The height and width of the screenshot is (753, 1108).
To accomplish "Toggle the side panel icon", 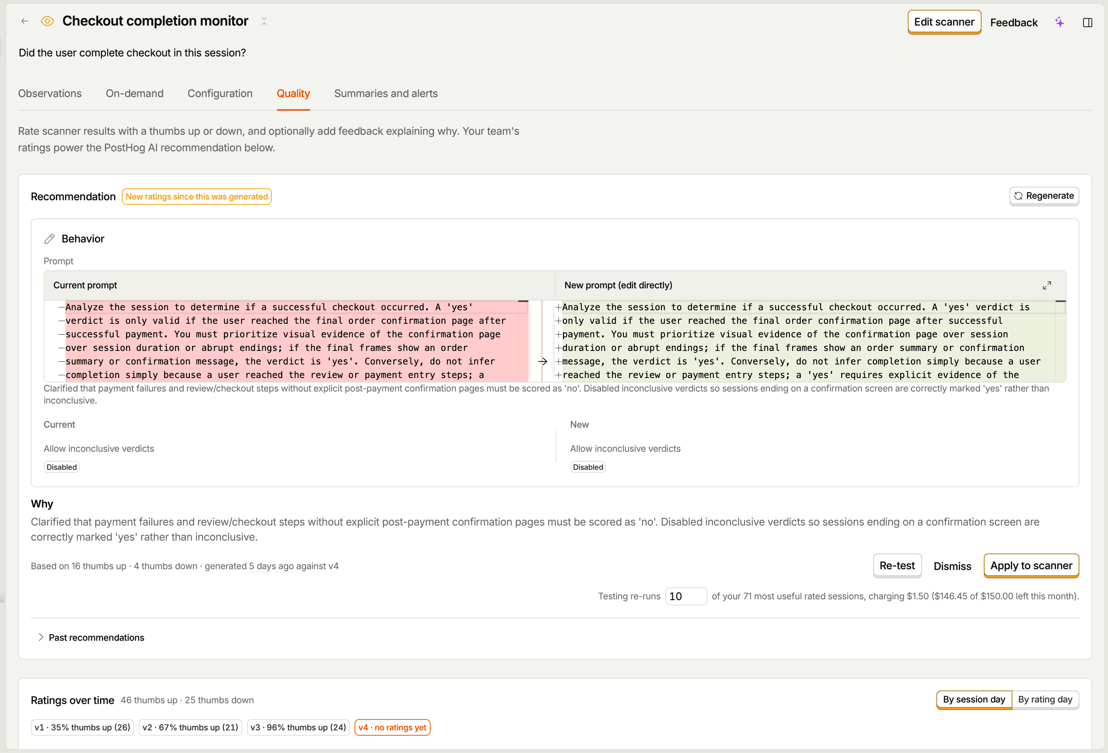I will 1088,23.
